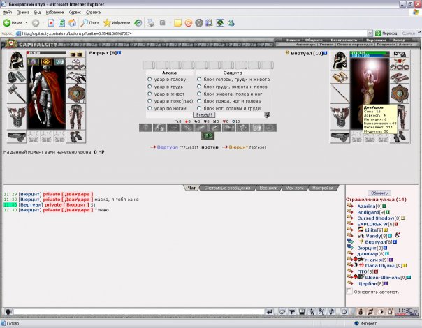The image size is (422, 328).
Task: Click the shield icon beside the Вперёд button
Action: tap(267, 114)
